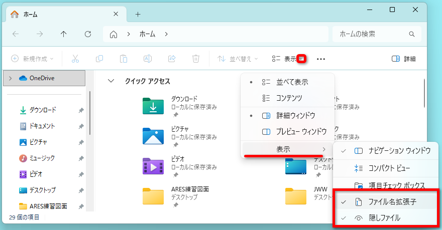Screen dimensions: 442x230
Task: Click the 29 個の項目 status text
Action: [24, 217]
